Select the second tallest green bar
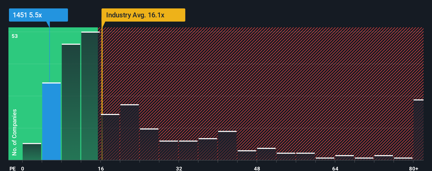This screenshot has width=432, height=171. point(71,102)
